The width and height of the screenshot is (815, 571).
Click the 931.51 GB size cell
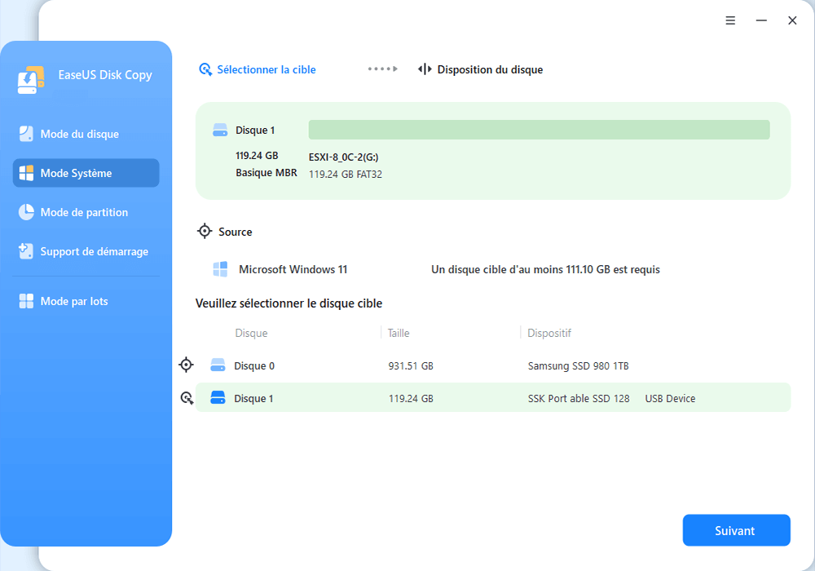tap(411, 366)
